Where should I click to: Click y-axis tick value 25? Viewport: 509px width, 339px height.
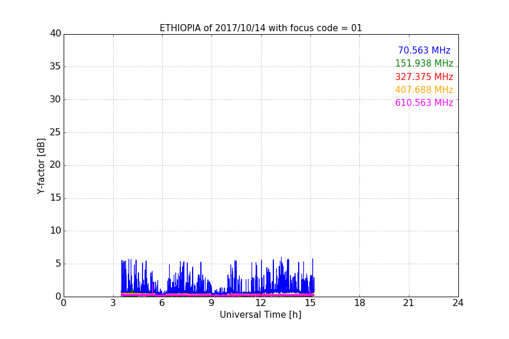pyautogui.click(x=55, y=132)
